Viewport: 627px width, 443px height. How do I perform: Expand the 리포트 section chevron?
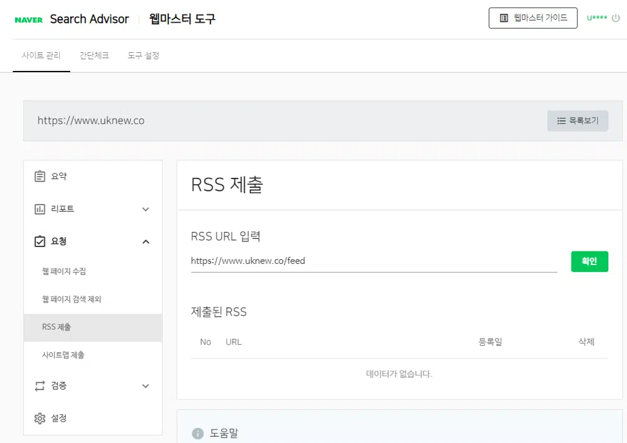146,209
